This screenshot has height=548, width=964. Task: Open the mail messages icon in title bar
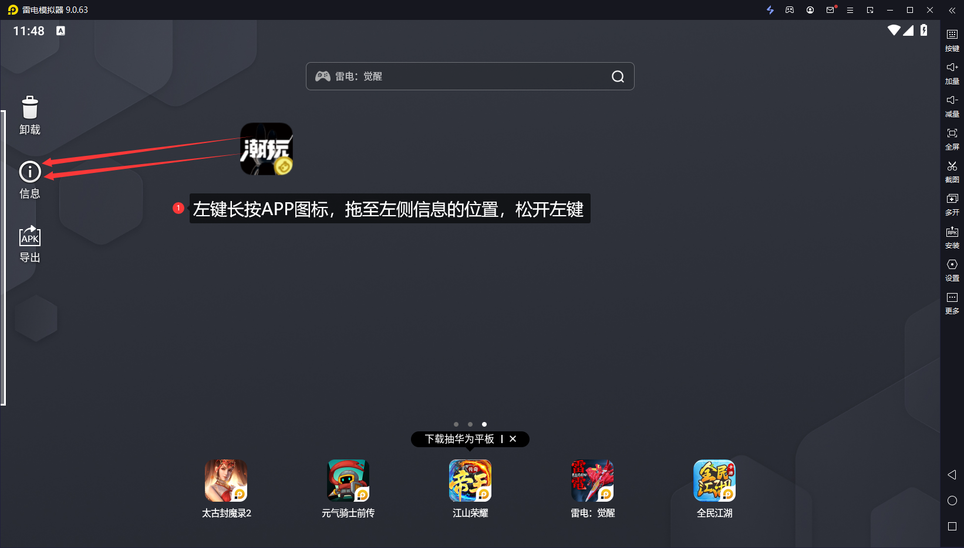[831, 10]
